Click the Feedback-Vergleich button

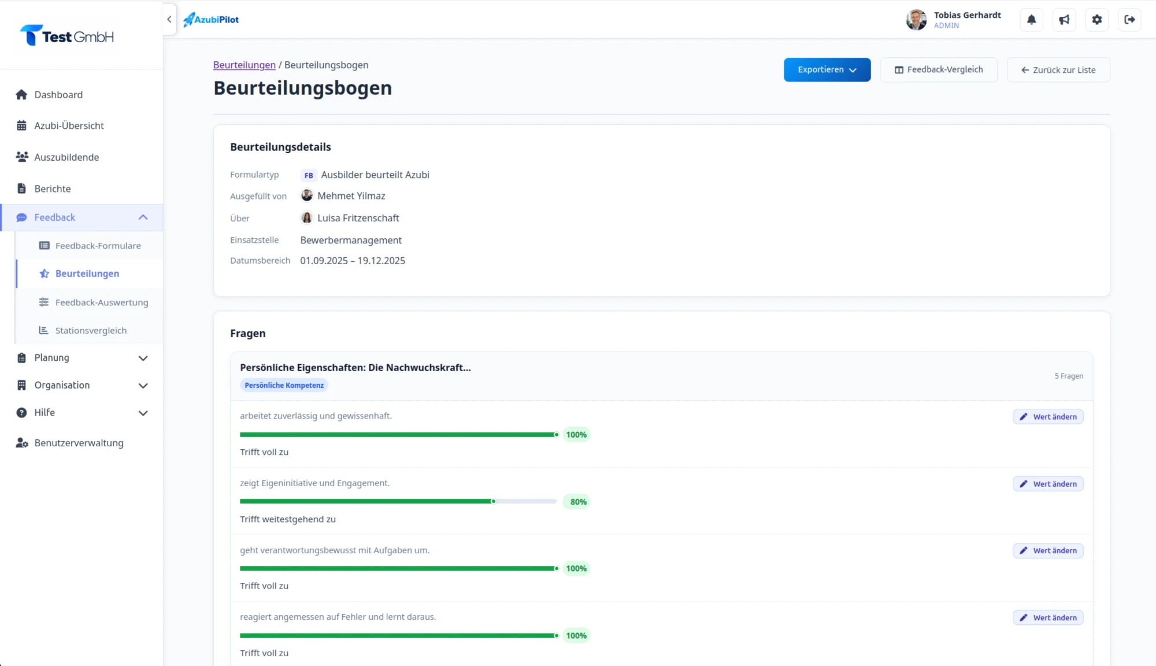coord(939,70)
